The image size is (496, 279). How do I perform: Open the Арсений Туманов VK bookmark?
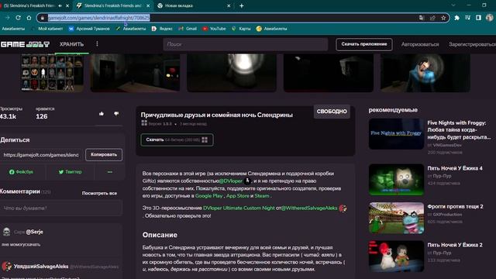pos(89,29)
